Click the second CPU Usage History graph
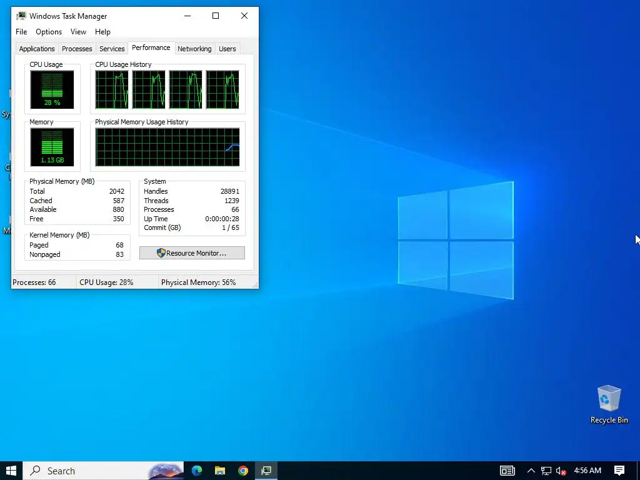Viewport: 640px width, 480px height. [149, 89]
